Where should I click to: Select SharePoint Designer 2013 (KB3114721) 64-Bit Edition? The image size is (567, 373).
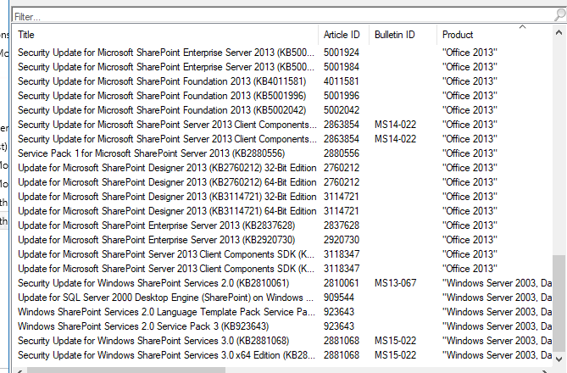click(x=284, y=211)
